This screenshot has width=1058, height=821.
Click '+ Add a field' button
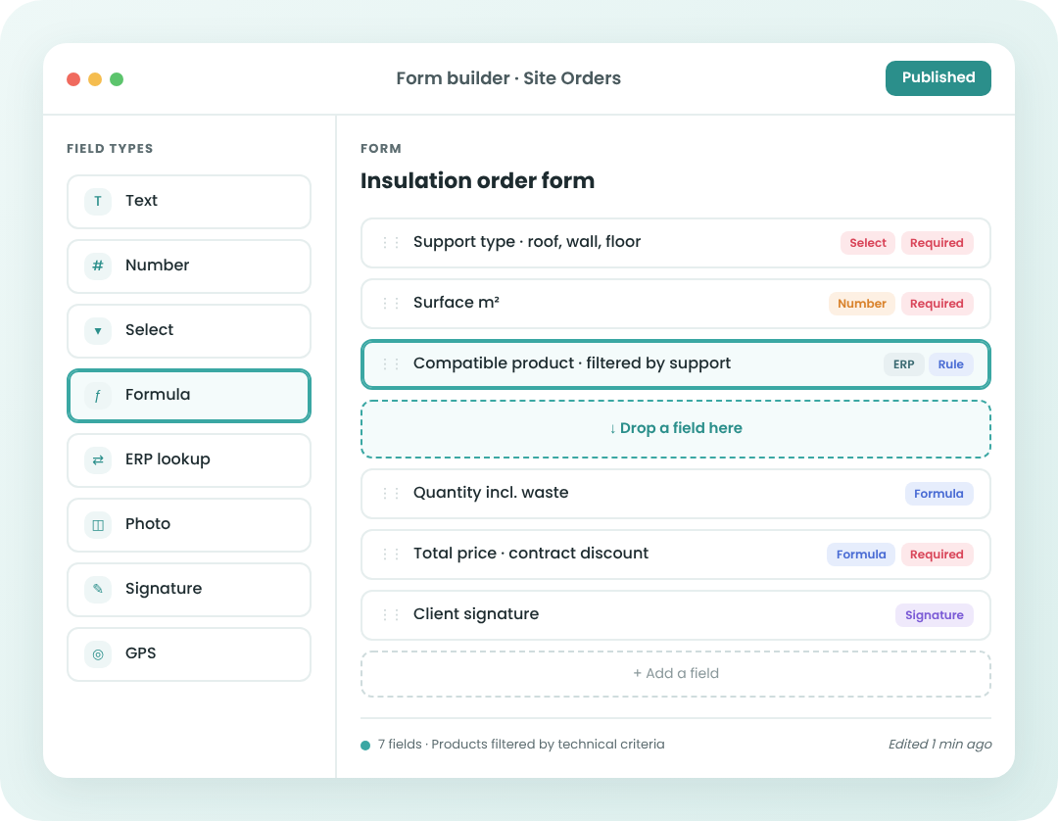(675, 673)
